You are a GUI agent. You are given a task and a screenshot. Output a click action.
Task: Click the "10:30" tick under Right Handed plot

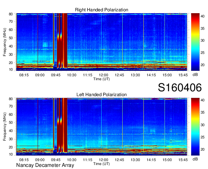tap(72, 75)
